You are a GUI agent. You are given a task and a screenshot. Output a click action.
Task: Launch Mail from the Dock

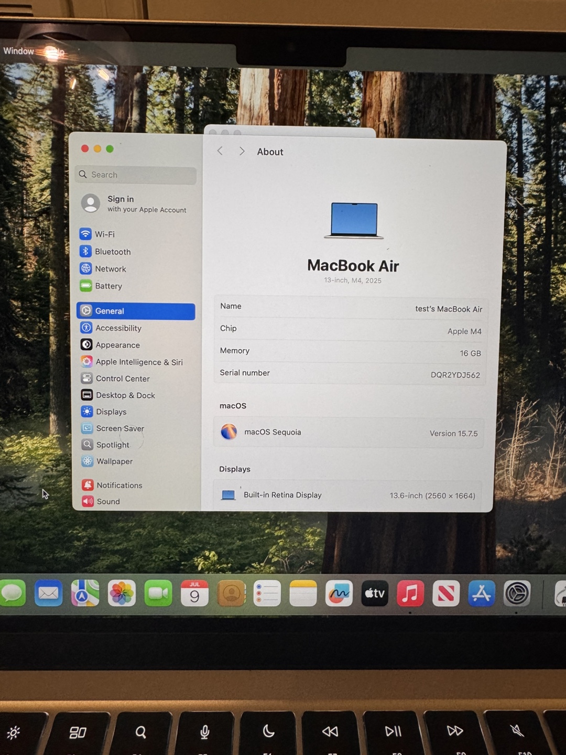[x=49, y=594]
